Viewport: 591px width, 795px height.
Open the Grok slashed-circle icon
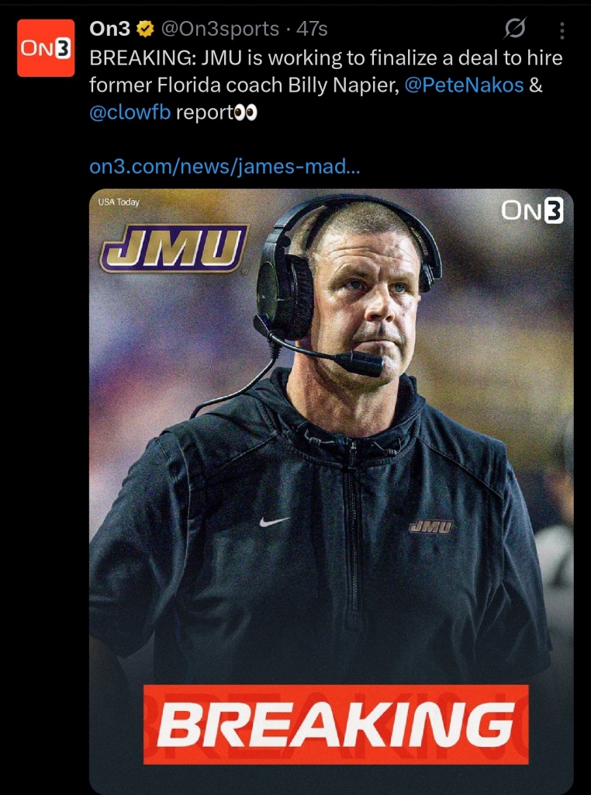pyautogui.click(x=514, y=30)
